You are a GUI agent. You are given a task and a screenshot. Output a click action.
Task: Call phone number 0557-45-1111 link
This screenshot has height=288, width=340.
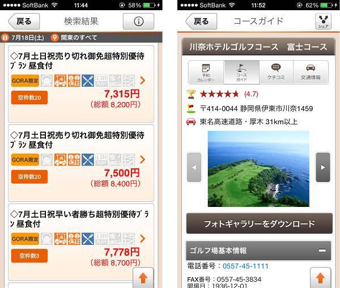click(x=245, y=266)
